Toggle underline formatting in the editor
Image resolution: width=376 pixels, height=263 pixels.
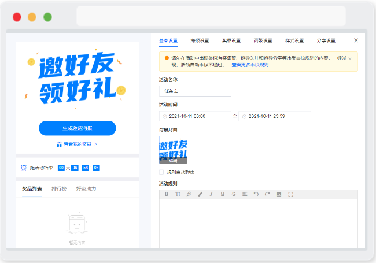[223, 194]
